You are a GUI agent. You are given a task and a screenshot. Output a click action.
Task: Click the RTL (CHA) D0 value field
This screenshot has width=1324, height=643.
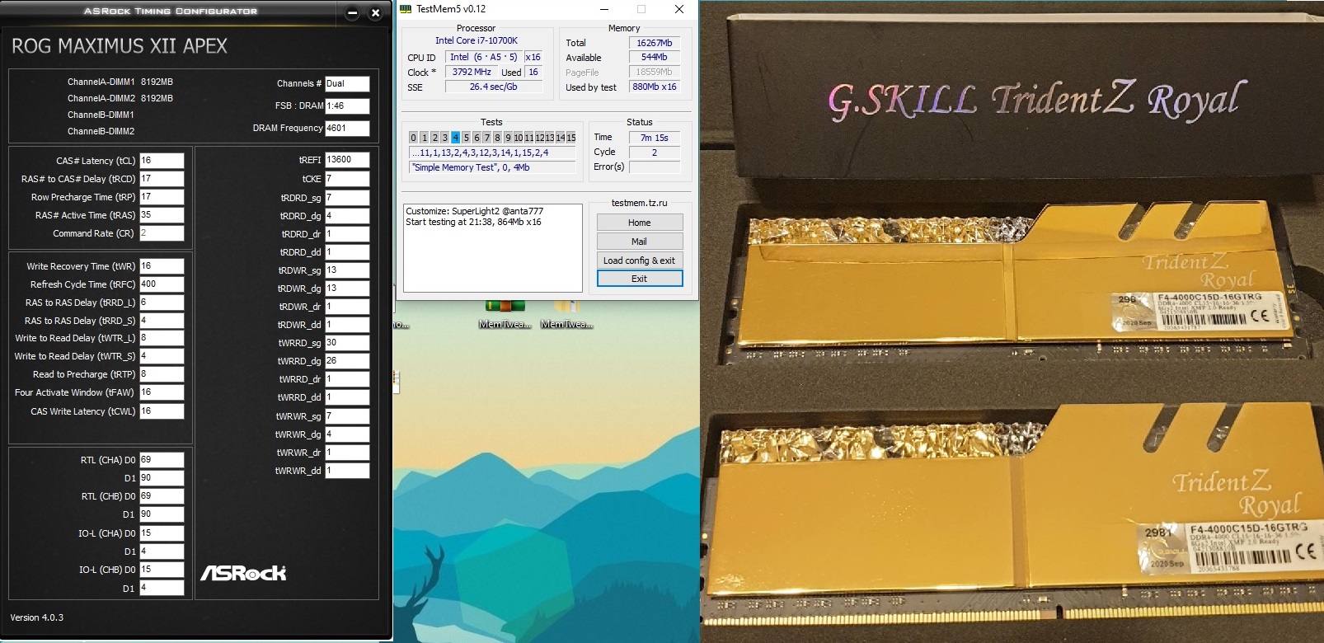[162, 460]
